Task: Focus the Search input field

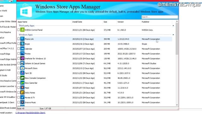Action: point(160,17)
